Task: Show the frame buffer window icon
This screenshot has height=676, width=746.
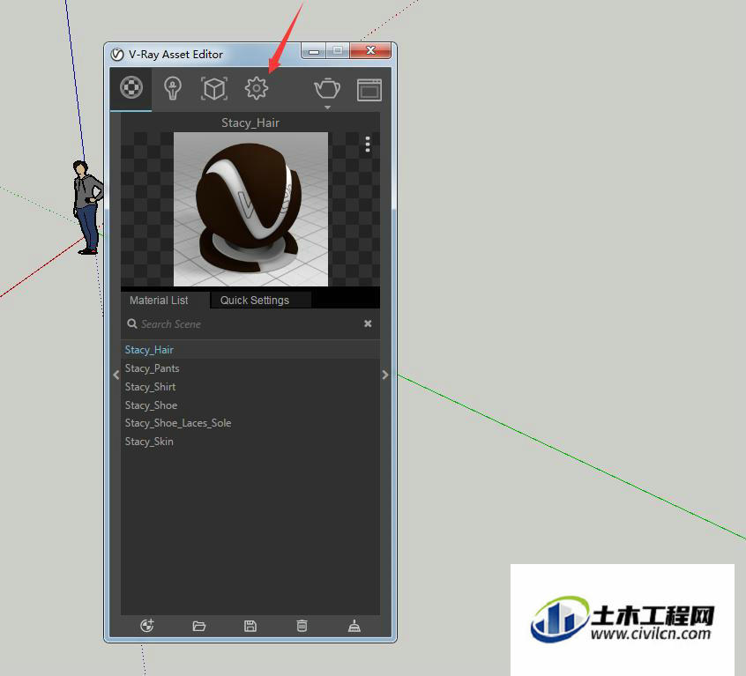Action: 369,89
